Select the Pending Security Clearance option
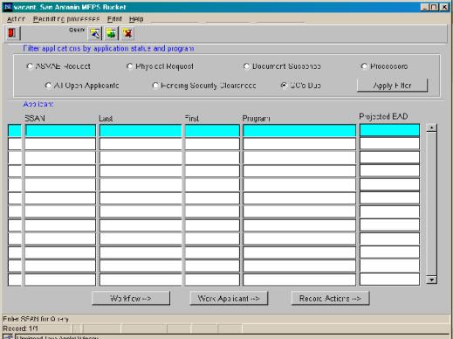Viewport: 453px width, 339px height. pyautogui.click(x=155, y=86)
